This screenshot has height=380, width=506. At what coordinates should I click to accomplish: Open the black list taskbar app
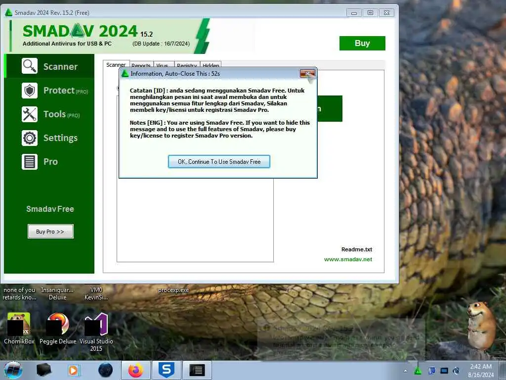click(197, 370)
